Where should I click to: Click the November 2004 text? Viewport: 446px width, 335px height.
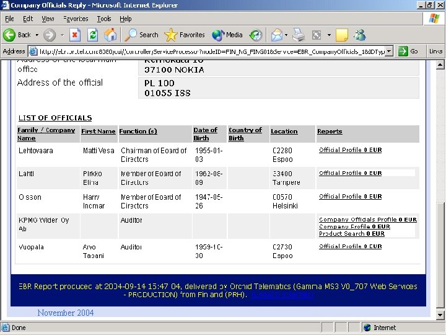point(66,313)
